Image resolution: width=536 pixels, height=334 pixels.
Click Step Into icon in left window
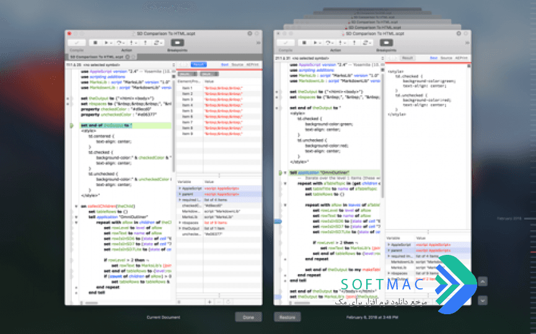[x=132, y=43]
